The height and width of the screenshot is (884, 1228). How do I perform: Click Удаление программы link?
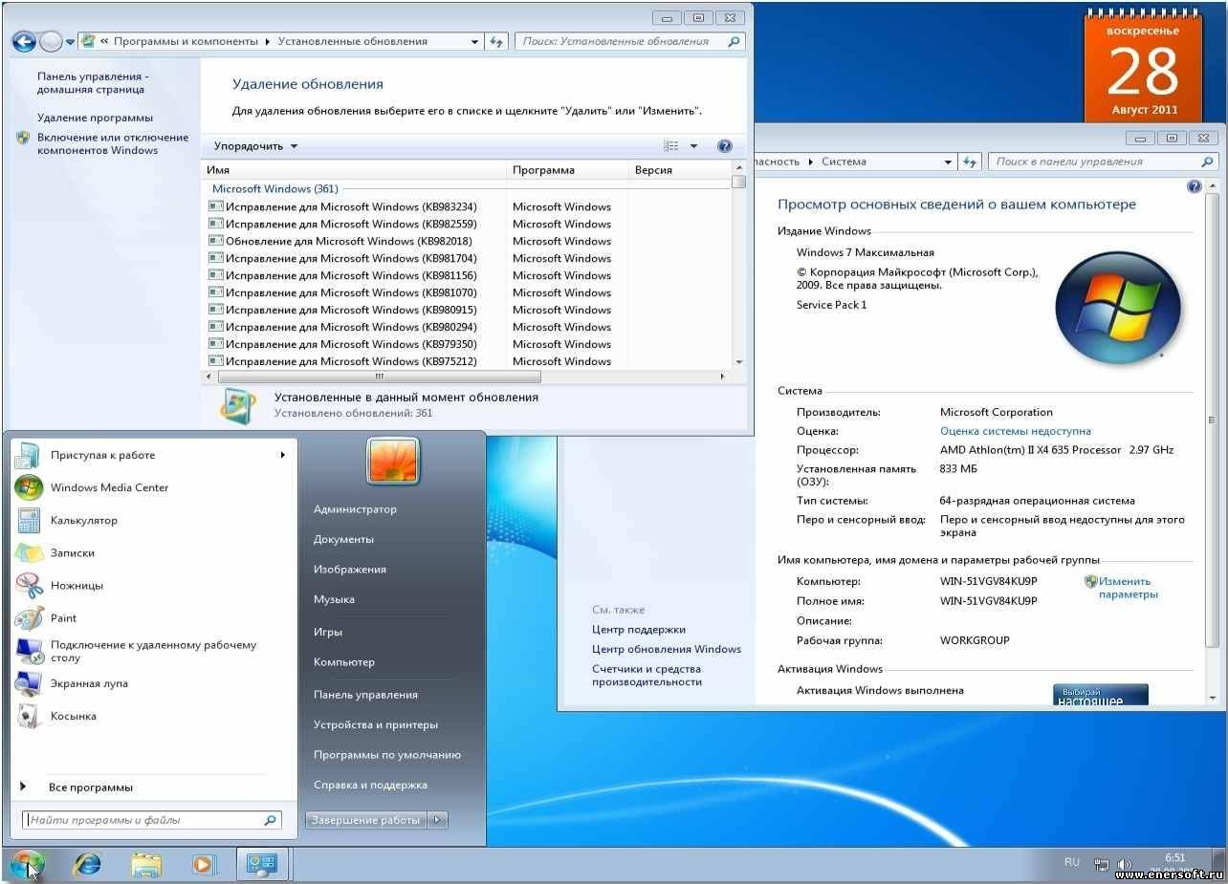[x=95, y=118]
